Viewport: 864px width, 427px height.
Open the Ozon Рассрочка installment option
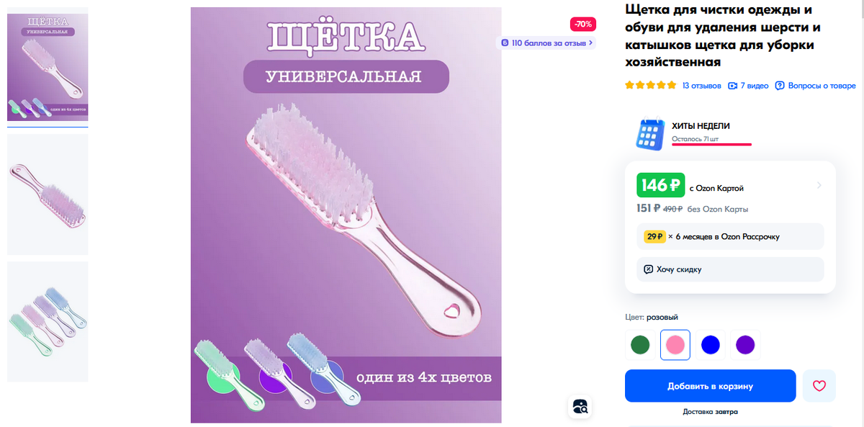(730, 236)
